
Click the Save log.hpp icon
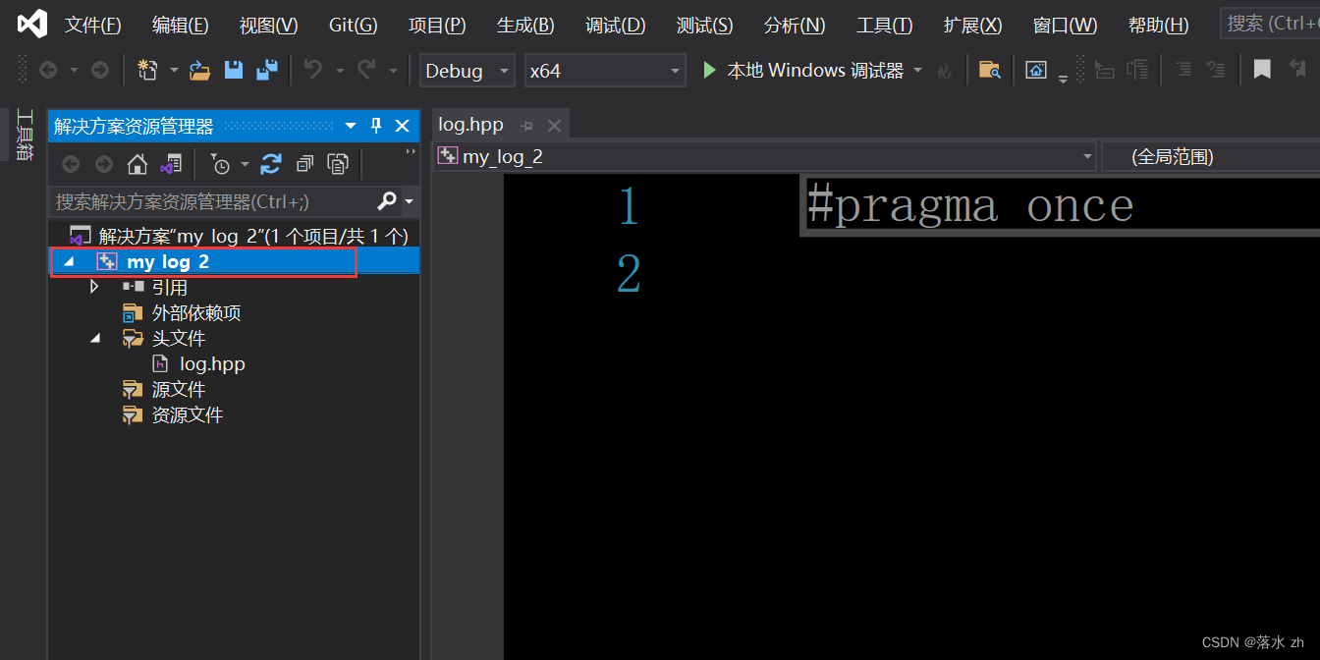[x=234, y=70]
